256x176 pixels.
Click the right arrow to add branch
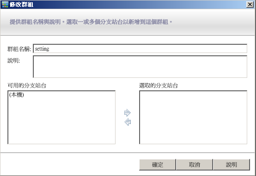coord(128,113)
